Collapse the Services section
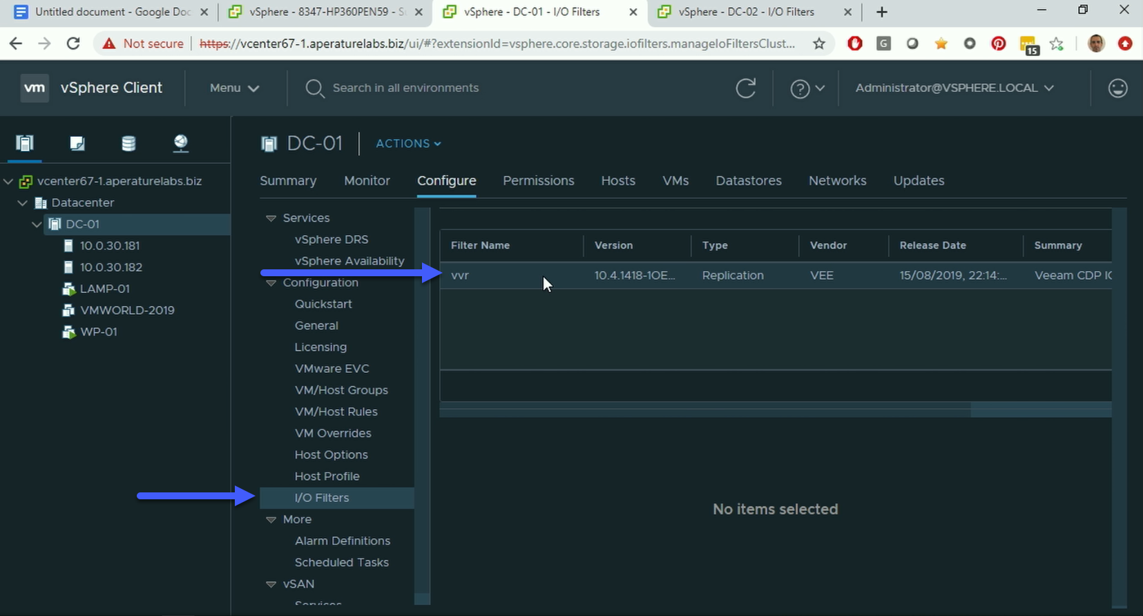The width and height of the screenshot is (1143, 616). click(x=271, y=218)
